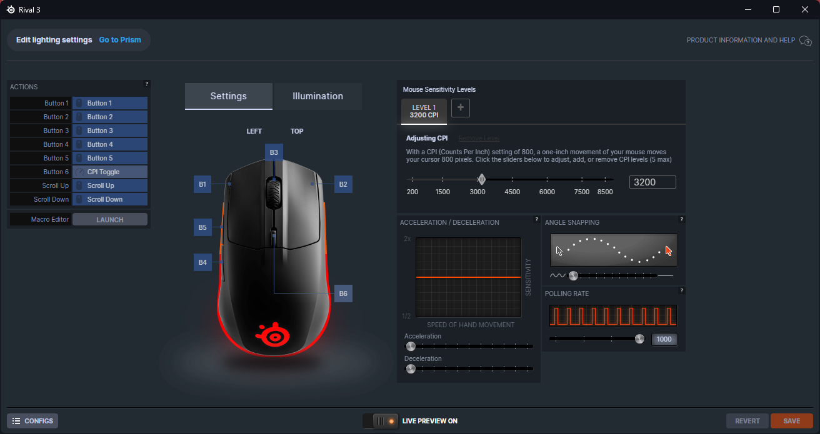
Task: Open Angle Snapping help question mark
Action: pyautogui.click(x=681, y=219)
